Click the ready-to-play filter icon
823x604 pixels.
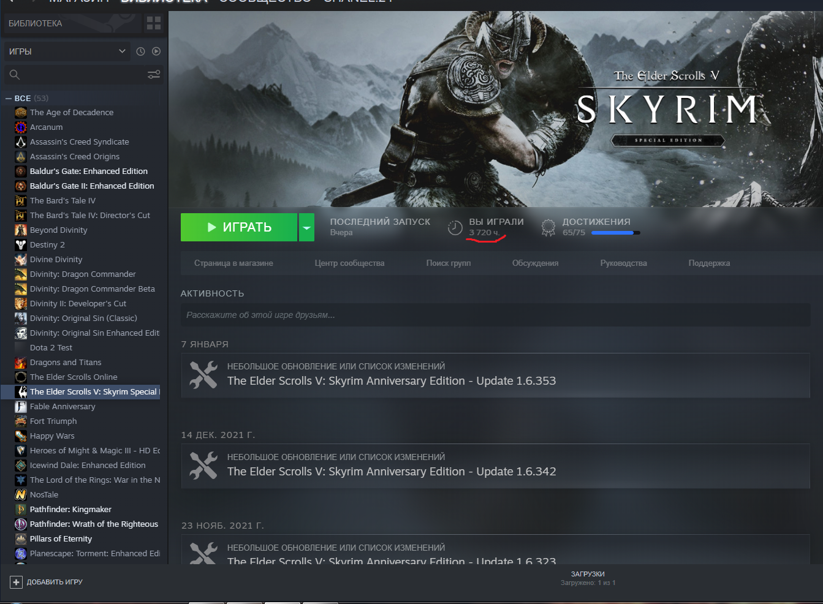[156, 51]
